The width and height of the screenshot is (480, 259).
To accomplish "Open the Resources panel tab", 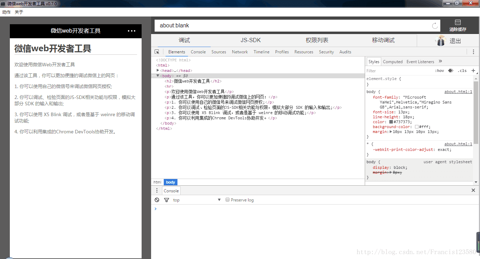I will 304,52.
